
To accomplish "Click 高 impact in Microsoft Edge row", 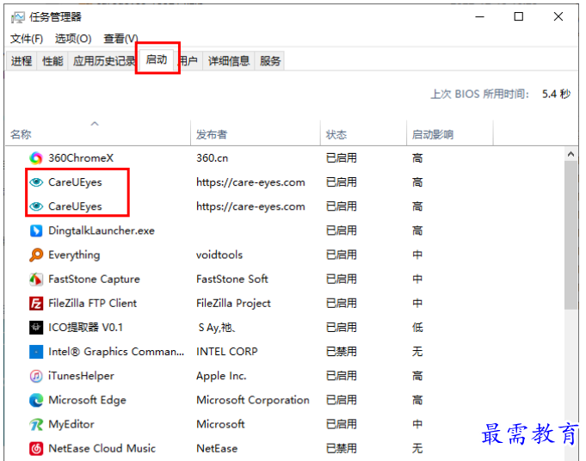I will pos(417,400).
